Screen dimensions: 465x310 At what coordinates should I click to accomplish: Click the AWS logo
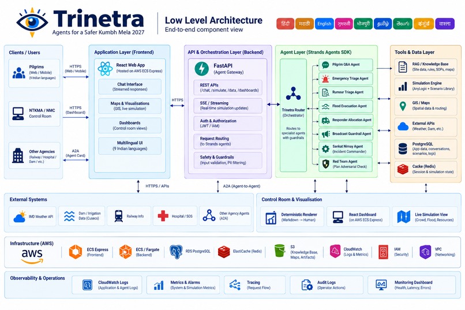(x=32, y=256)
